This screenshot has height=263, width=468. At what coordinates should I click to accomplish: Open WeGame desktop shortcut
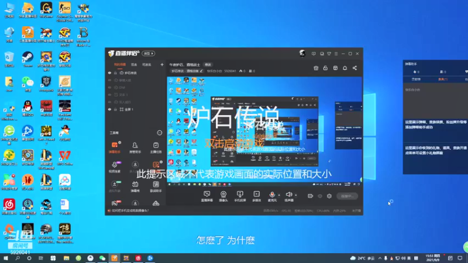coord(46,10)
